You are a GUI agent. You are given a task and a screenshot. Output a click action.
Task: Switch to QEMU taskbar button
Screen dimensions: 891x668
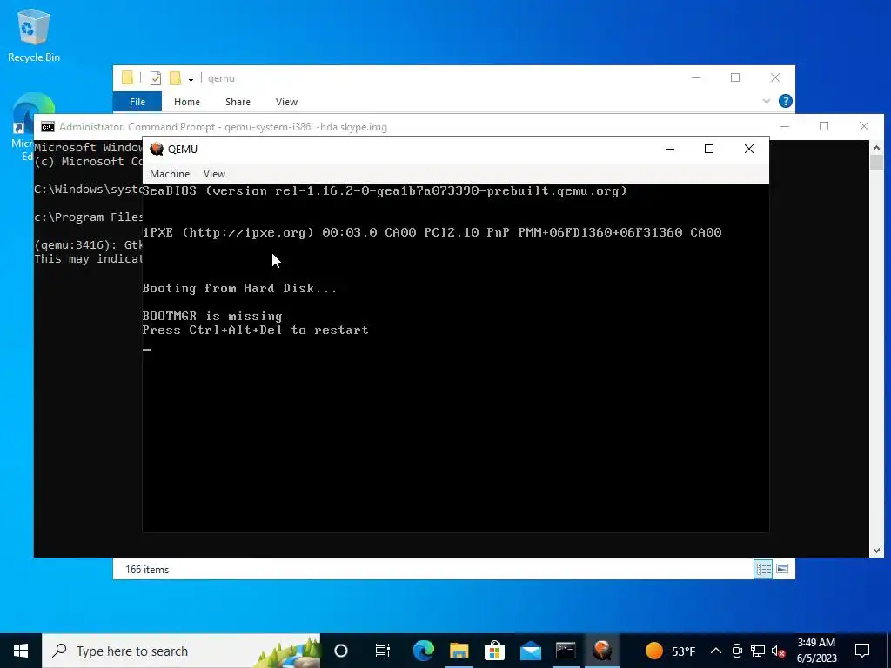point(602,651)
